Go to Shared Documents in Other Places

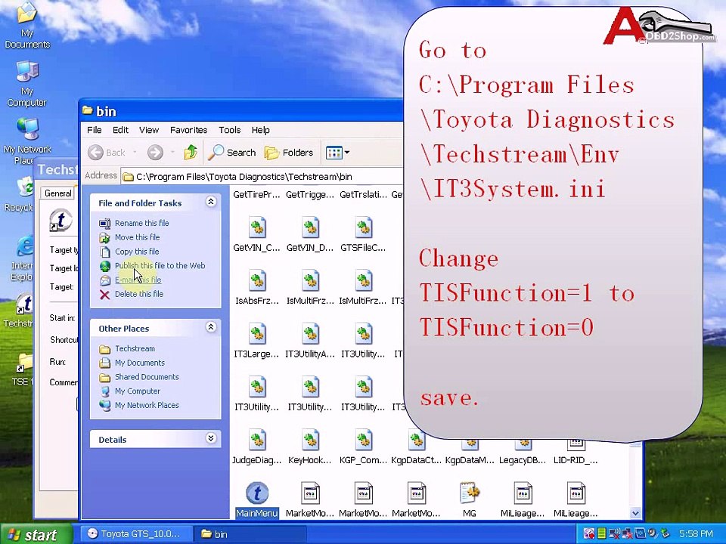147,377
